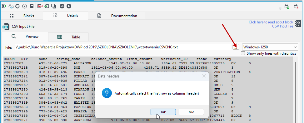Open the Windows-1250 encoding dropdown
Screen dimensions: 304x123
coord(270,47)
